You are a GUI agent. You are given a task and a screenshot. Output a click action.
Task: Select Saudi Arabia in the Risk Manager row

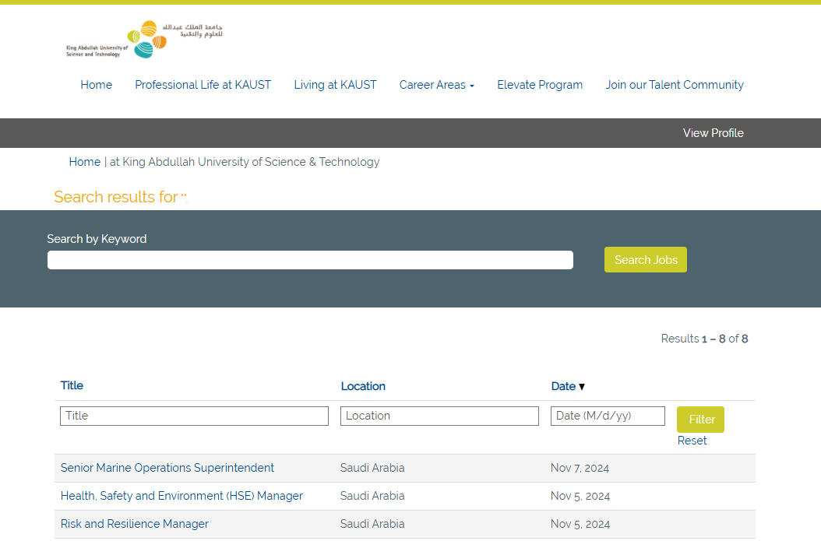coord(372,524)
